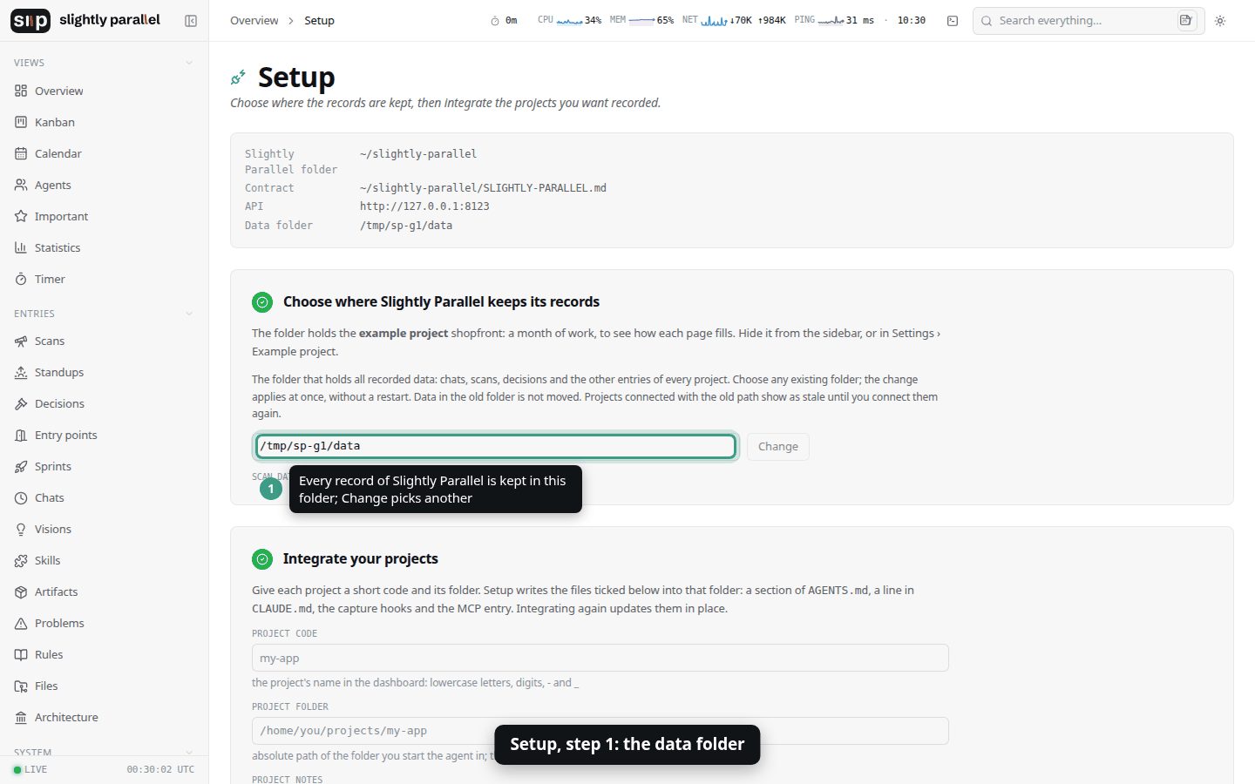Show the Important starred view
Viewport: 1255px width, 784px height.
click(x=105, y=216)
